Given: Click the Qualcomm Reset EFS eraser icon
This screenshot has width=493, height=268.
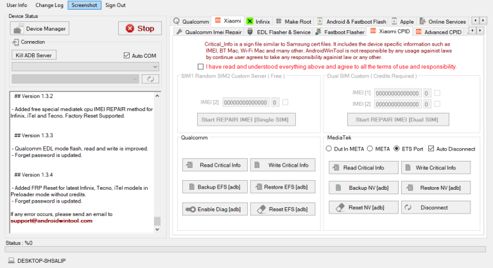Looking at the screenshot, I should tap(262, 209).
